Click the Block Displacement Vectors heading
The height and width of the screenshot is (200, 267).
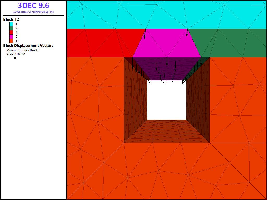click(28, 46)
